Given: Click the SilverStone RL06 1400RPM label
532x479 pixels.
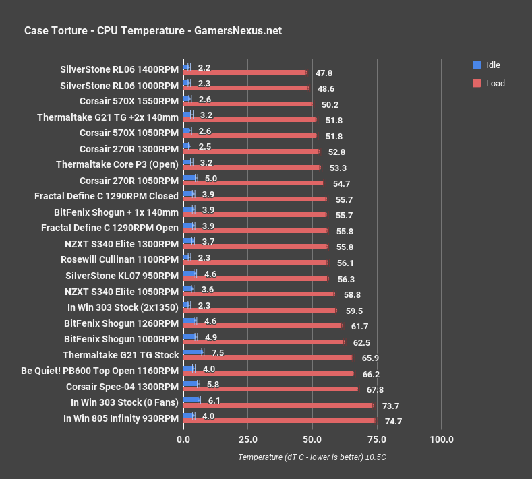Looking at the screenshot, I should (119, 69).
